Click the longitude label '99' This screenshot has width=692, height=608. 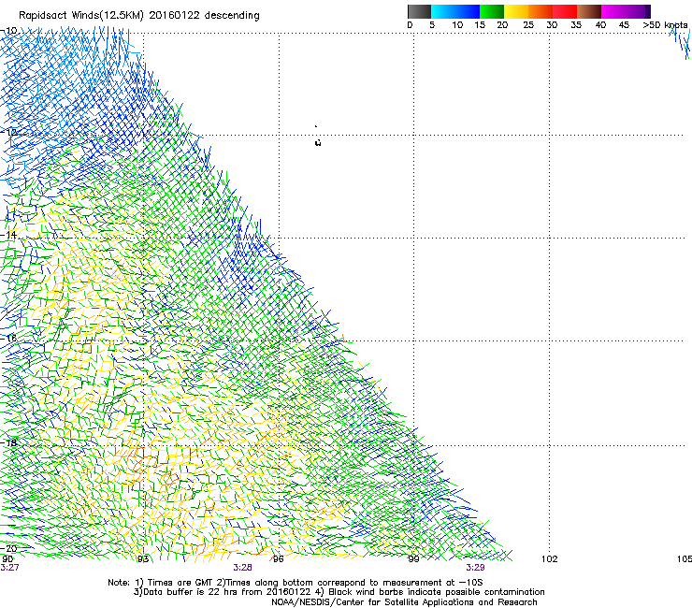(x=413, y=559)
